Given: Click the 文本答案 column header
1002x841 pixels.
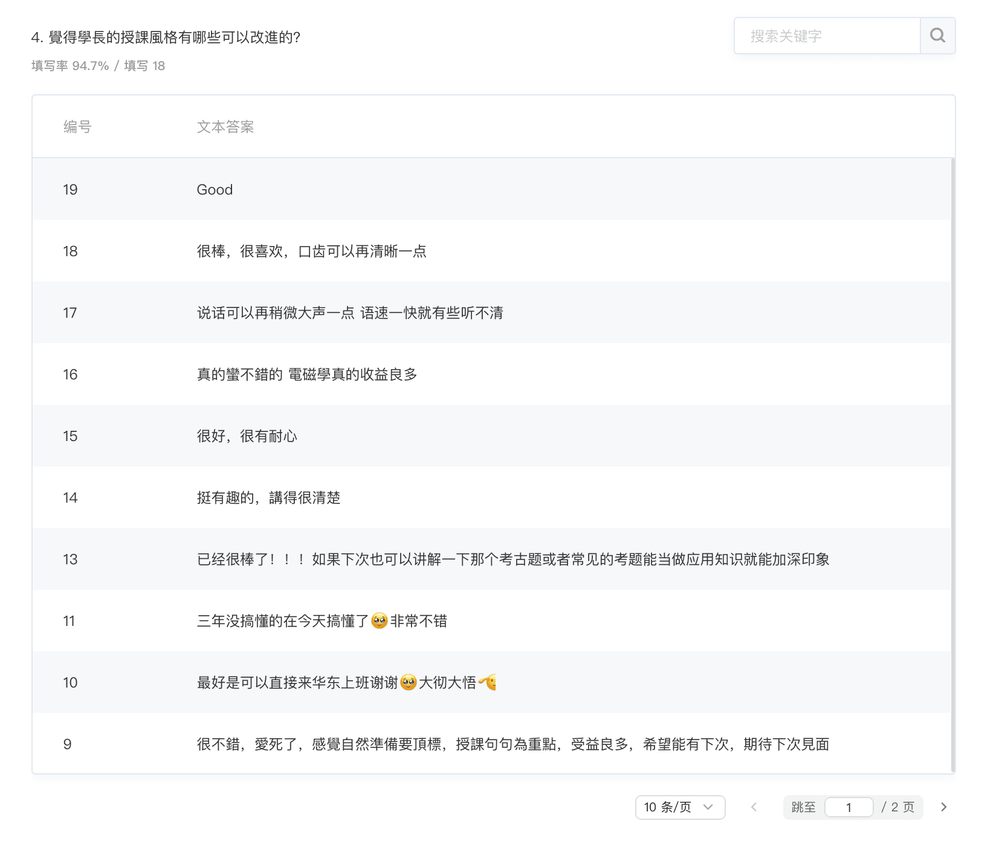Looking at the screenshot, I should [x=225, y=127].
